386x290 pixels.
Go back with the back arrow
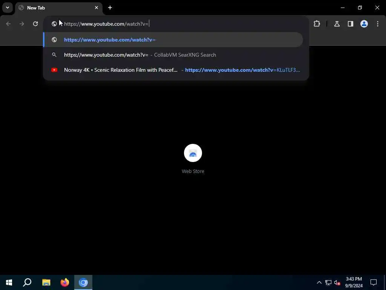[x=8, y=24]
